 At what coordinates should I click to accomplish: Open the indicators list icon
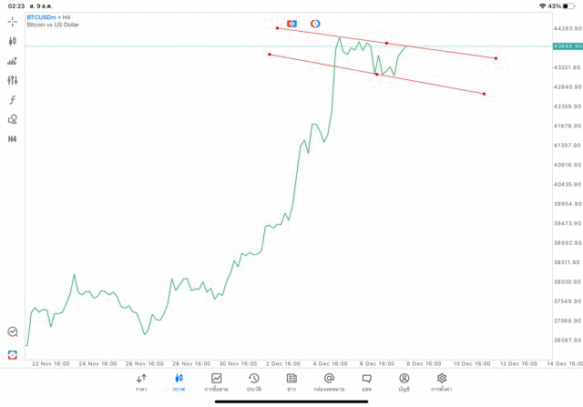13,61
